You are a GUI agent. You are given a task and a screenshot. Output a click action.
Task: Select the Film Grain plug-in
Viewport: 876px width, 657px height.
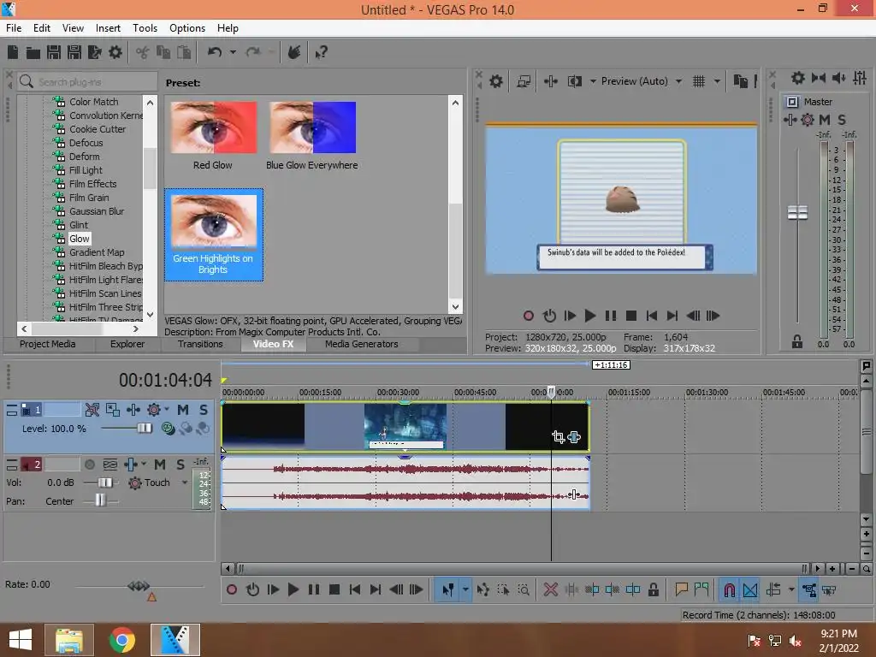(x=89, y=198)
